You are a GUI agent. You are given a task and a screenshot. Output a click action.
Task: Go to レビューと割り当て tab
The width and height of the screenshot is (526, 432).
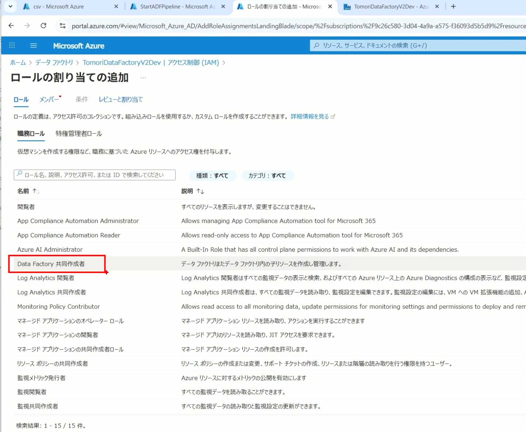[120, 99]
